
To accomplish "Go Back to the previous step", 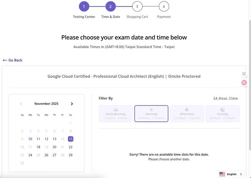I will (x=13, y=60).
